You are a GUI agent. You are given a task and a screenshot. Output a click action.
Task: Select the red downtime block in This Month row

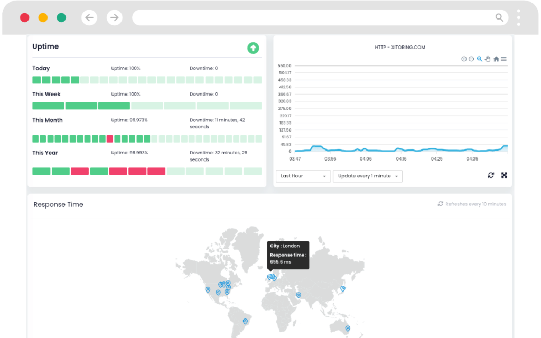tap(110, 139)
